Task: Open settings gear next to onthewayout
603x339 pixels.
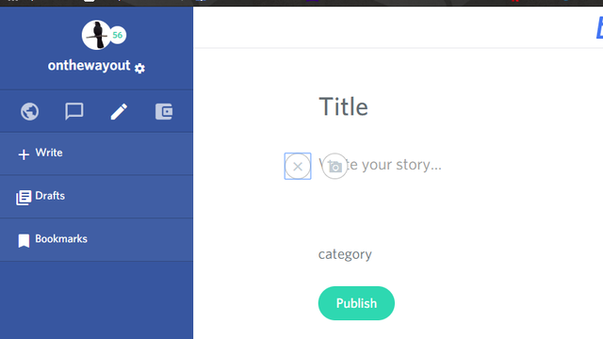Action: [x=139, y=69]
